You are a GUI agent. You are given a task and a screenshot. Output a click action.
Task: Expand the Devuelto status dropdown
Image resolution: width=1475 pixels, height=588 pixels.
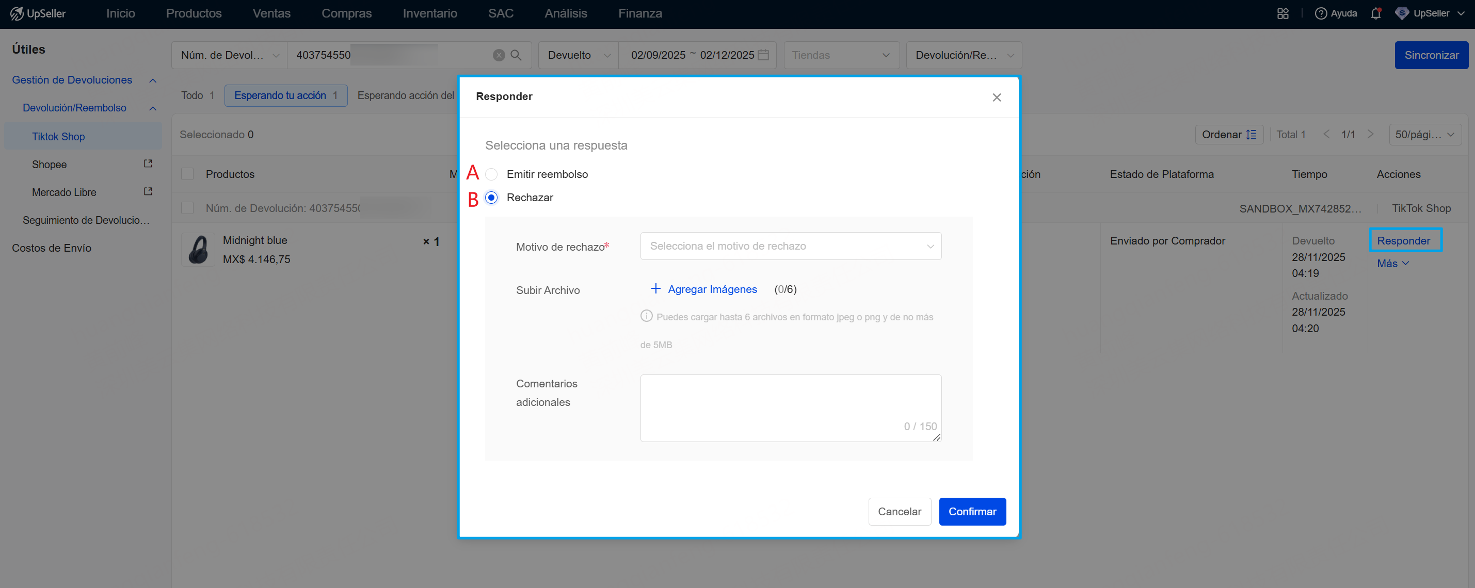click(x=579, y=55)
